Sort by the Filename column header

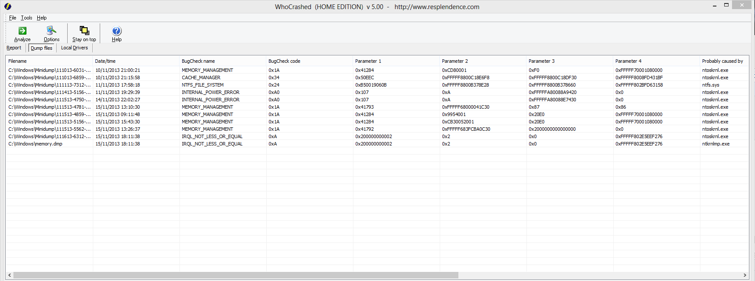click(49, 61)
